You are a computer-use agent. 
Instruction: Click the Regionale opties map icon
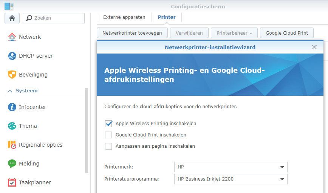click(x=12, y=145)
